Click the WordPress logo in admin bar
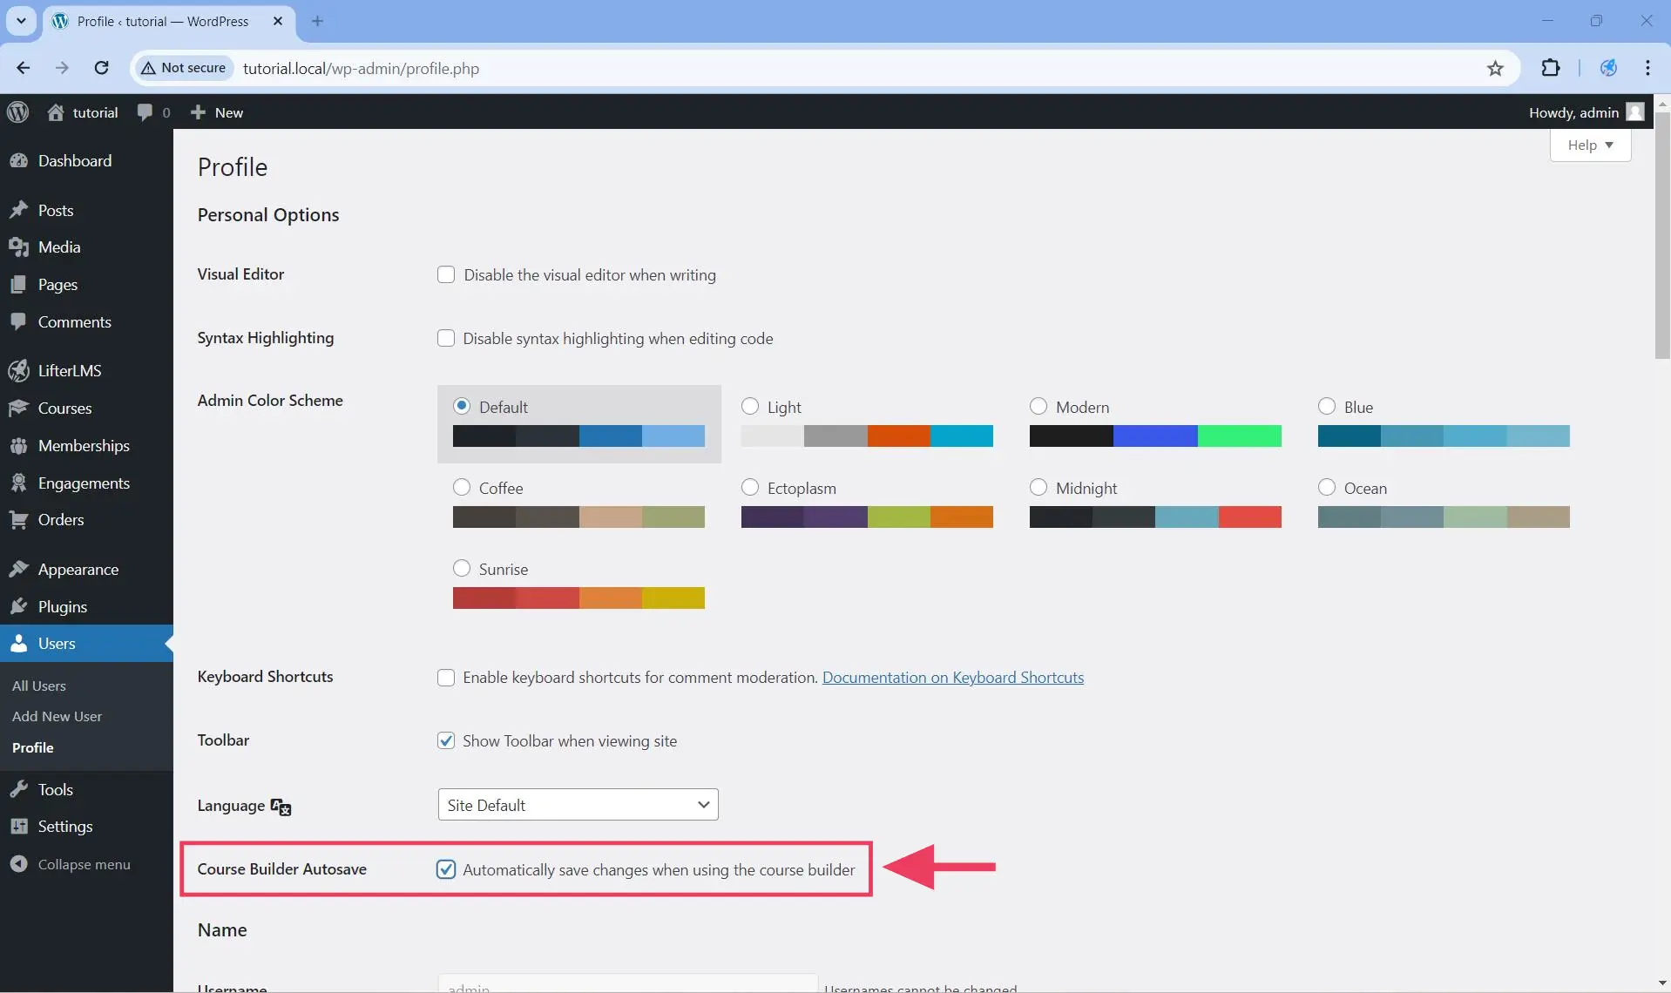Viewport: 1671px width, 993px height. [17, 112]
